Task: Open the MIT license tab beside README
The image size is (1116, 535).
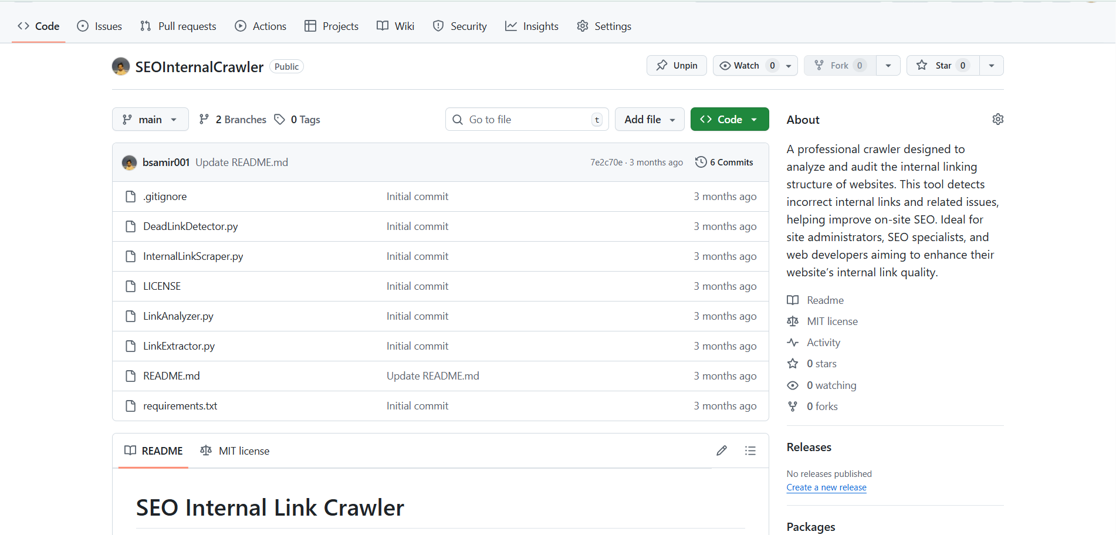Action: click(235, 451)
